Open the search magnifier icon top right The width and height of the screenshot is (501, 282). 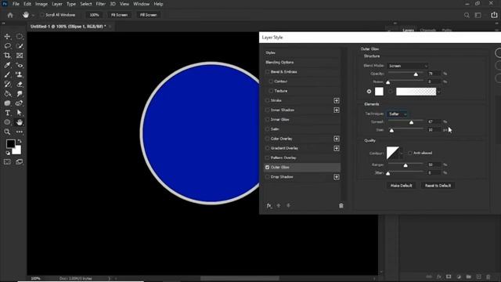(x=467, y=15)
